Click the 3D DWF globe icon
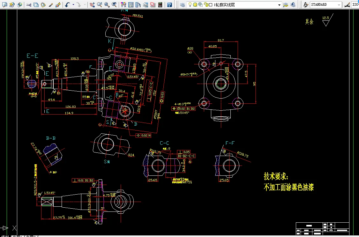Viewport: 359px width, 237px height. pyautogui.click(x=20, y=4)
